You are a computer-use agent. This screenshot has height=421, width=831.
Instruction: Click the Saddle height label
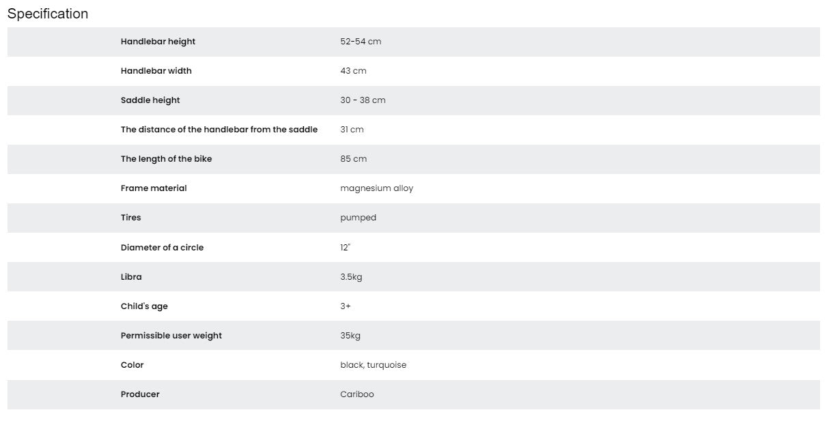[x=150, y=100]
